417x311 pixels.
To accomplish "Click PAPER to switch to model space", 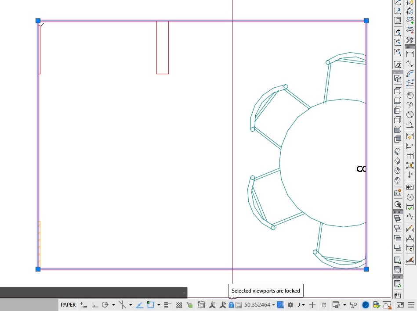I will click(x=68, y=304).
